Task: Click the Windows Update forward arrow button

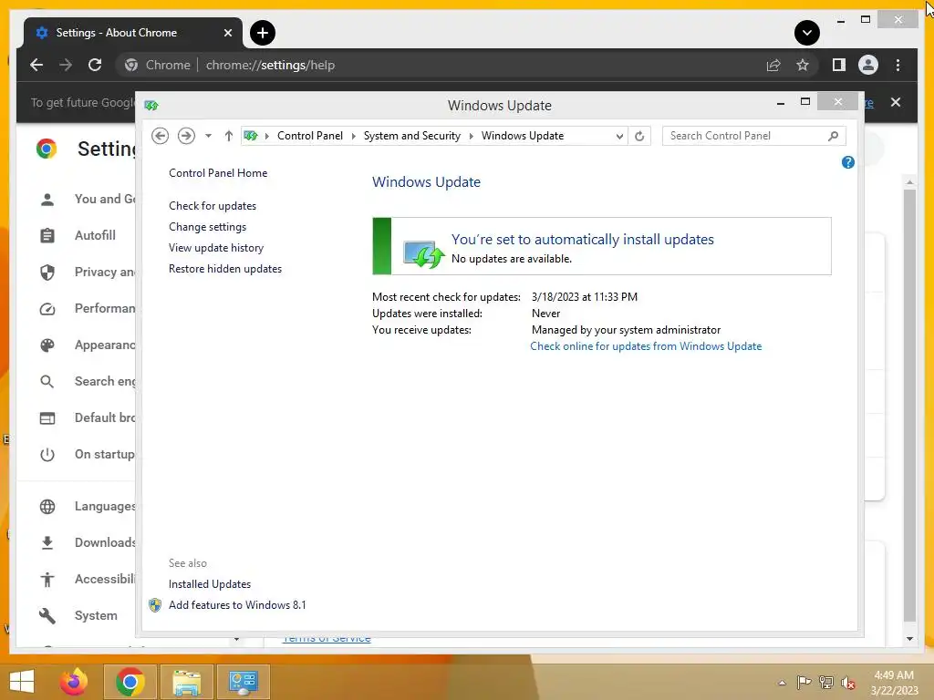Action: point(186,136)
